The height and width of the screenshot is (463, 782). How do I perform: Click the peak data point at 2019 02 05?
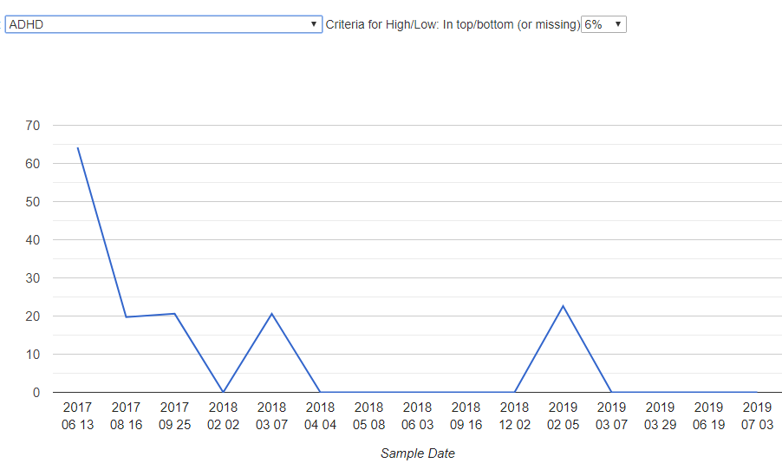(x=564, y=305)
